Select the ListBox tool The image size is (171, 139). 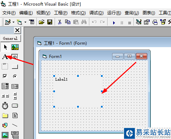(15, 86)
